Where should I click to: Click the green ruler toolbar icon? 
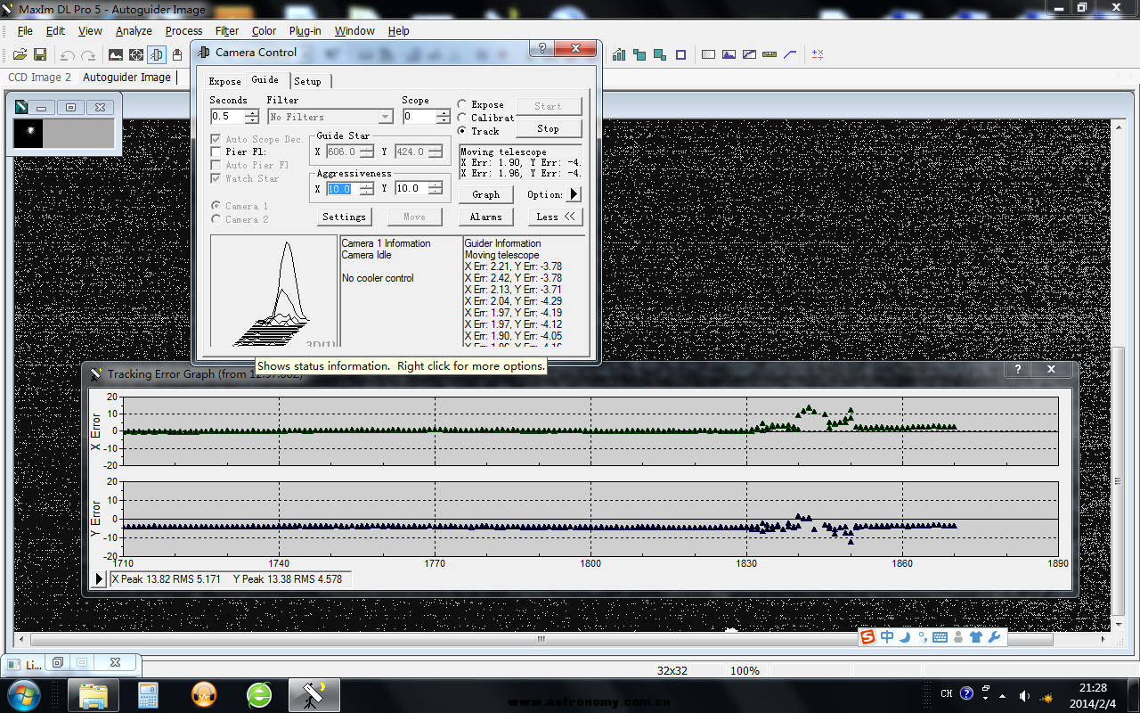click(x=770, y=54)
